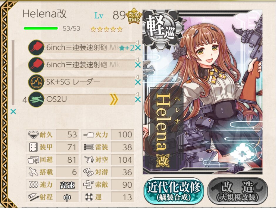Click the 運 luck lifebuoy icon
Screen dimensions: 276x210
[89, 197]
